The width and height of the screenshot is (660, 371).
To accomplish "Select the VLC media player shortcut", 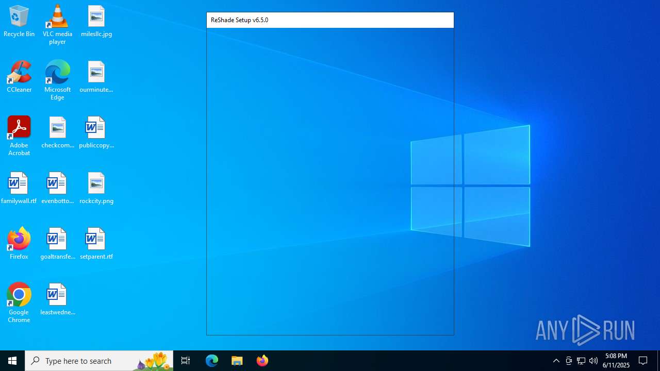I will tap(57, 25).
